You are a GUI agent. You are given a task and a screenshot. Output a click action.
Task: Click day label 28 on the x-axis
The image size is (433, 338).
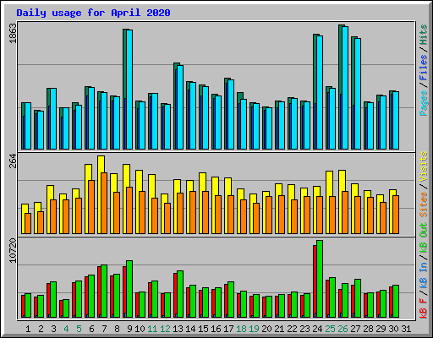click(368, 329)
